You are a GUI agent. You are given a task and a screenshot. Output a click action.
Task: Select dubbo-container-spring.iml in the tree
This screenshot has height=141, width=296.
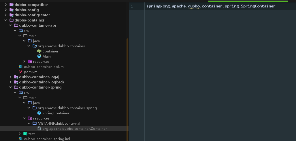[x=47, y=139]
